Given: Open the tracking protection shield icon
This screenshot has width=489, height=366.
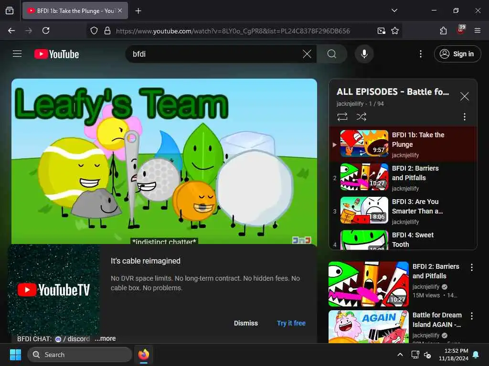Looking at the screenshot, I should [x=94, y=30].
